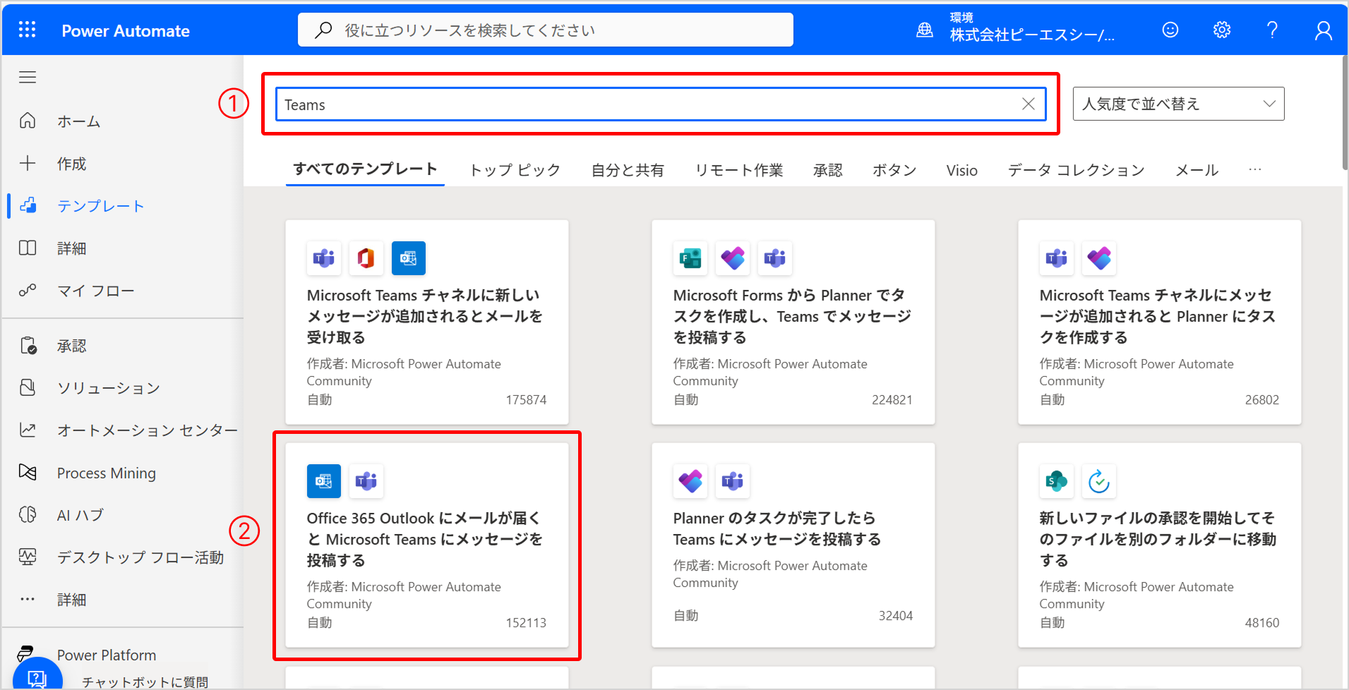
Task: Clear the Teams search text with X
Action: pos(1028,104)
